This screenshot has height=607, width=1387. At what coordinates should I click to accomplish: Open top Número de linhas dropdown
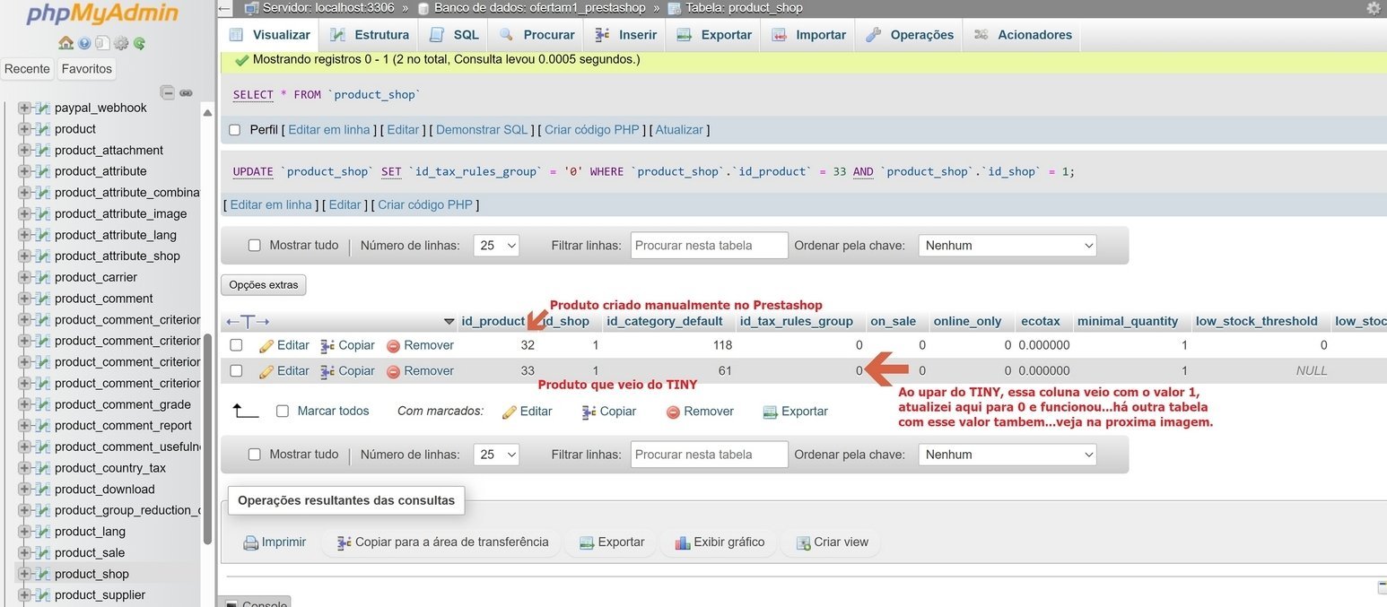pos(496,246)
